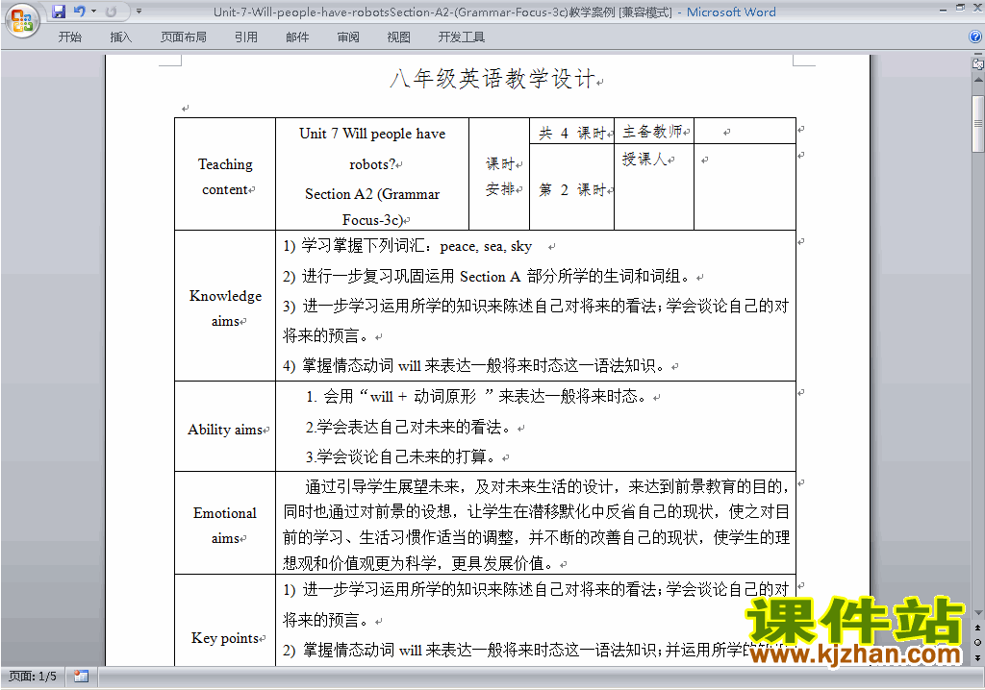Click the vertical scrollbar up arrow
The image size is (985, 690).
coord(977,81)
